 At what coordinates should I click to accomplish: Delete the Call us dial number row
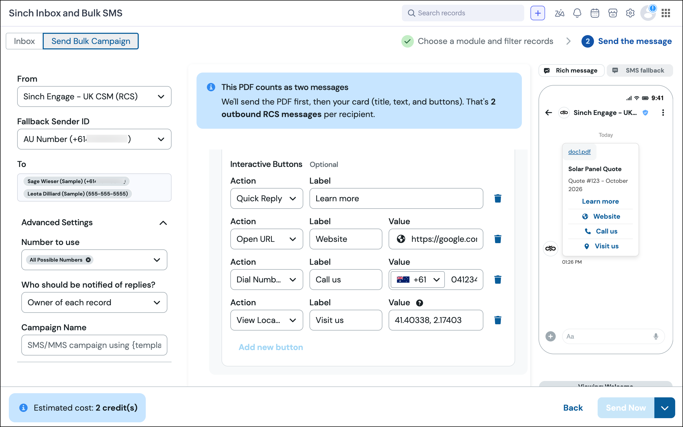pos(498,280)
